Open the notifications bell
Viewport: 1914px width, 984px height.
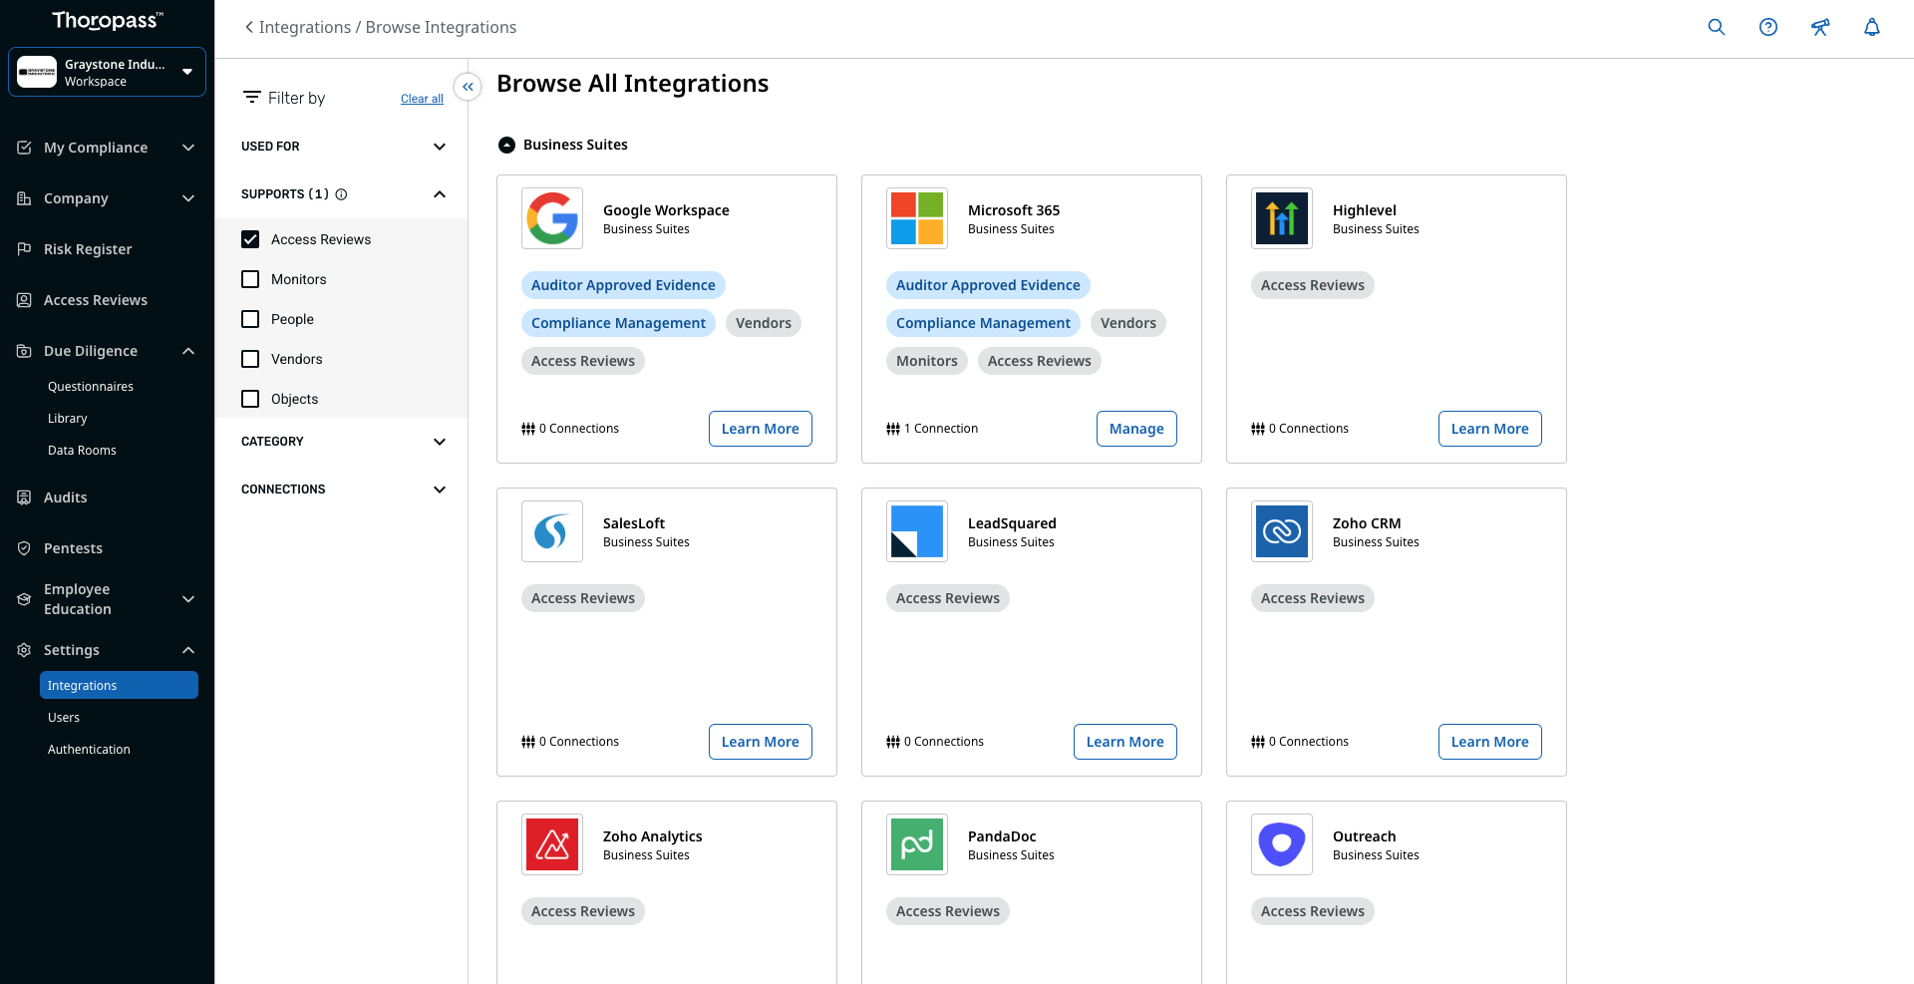[x=1872, y=27]
